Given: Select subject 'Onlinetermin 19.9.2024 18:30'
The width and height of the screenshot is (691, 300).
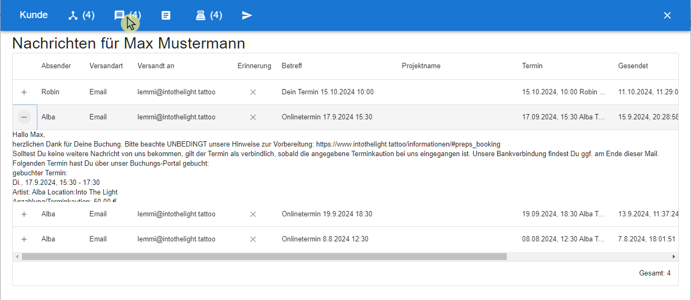Looking at the screenshot, I should [327, 214].
